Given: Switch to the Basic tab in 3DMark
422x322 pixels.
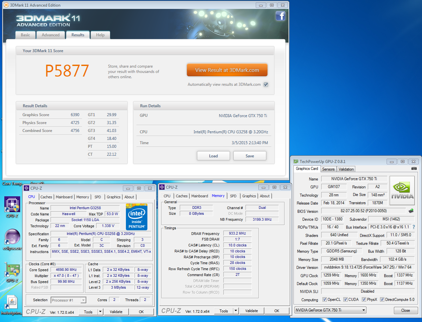Looking at the screenshot, I should [x=25, y=35].
